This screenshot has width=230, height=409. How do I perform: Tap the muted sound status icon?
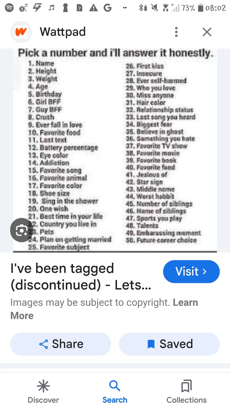[x=154, y=8]
